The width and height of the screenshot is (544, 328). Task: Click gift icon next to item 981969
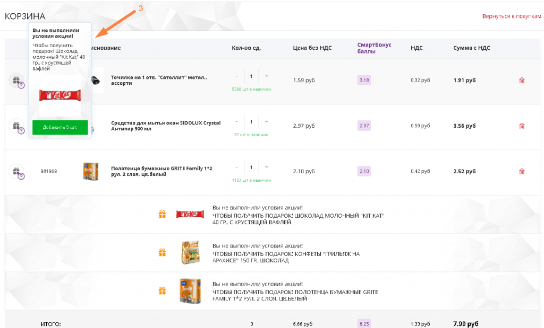16,172
